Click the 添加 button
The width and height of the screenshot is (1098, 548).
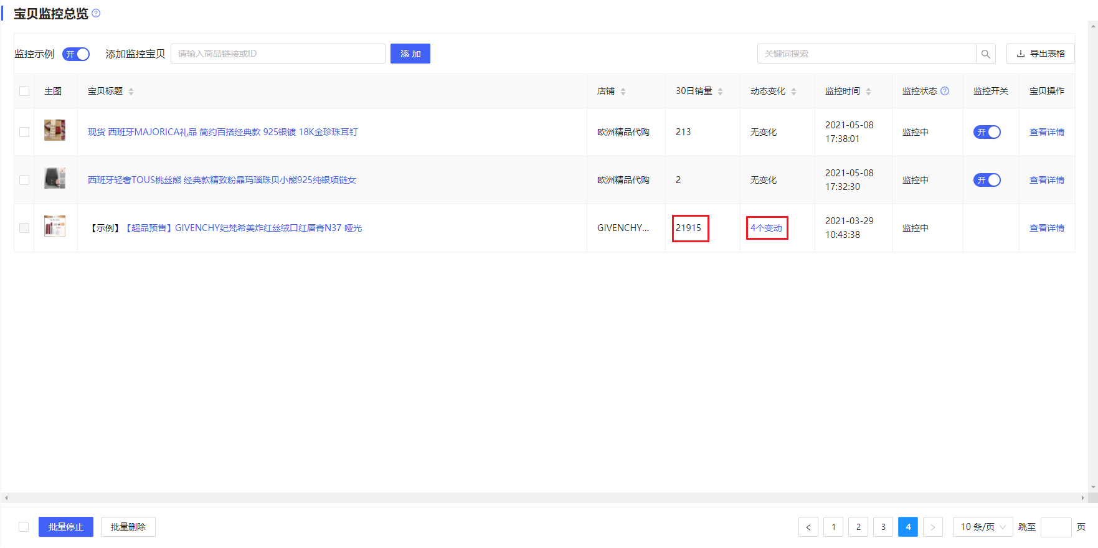pos(410,54)
